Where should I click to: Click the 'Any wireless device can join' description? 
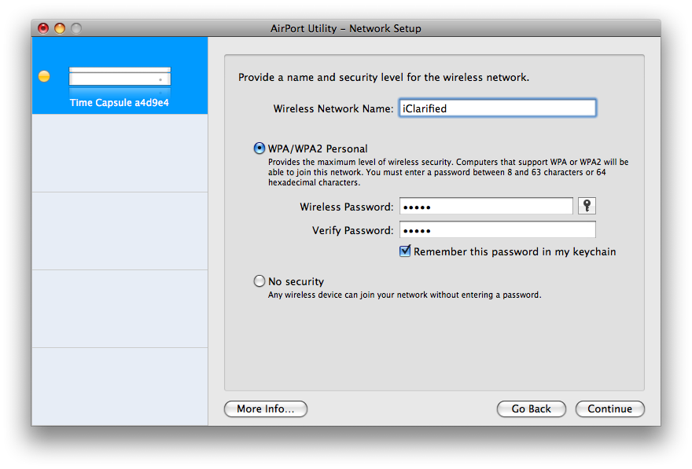click(x=404, y=295)
